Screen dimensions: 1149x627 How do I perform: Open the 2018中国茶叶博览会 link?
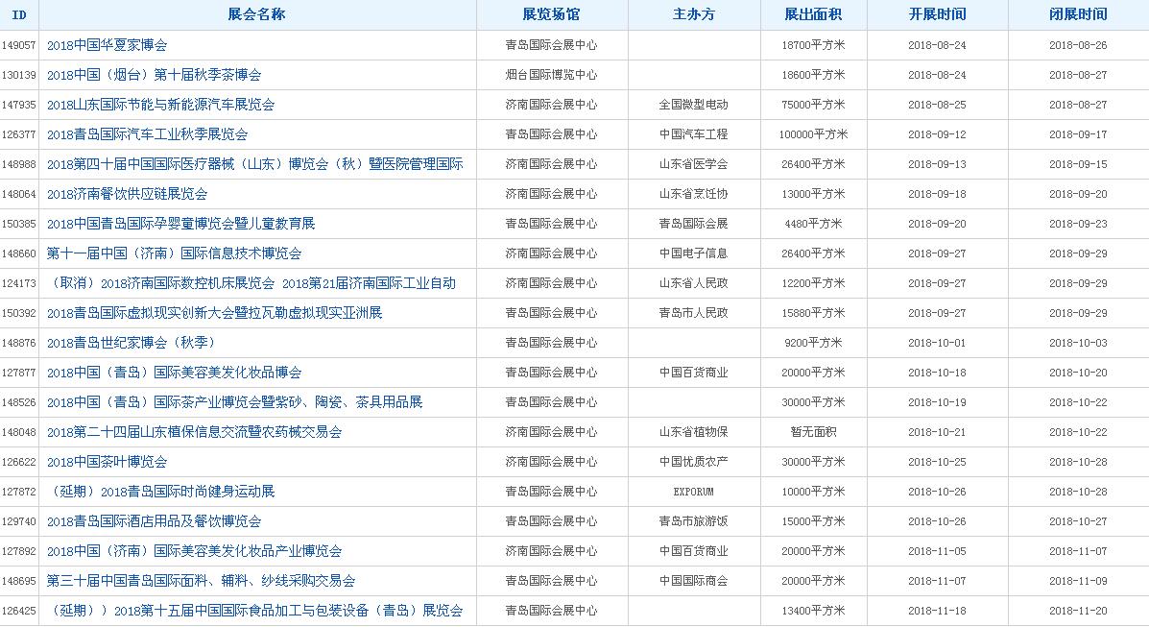(107, 462)
